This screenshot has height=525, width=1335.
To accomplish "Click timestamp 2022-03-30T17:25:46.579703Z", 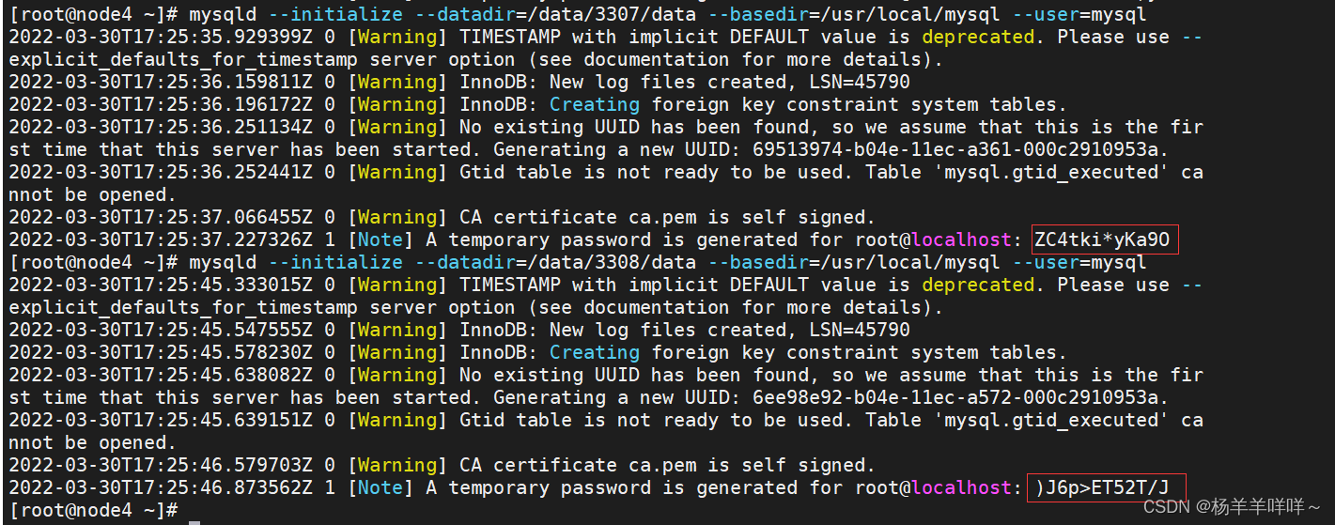I will click(161, 466).
